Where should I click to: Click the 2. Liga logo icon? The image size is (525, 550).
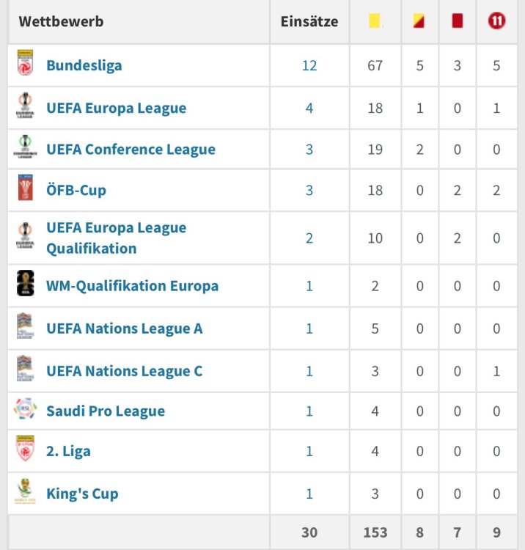pyautogui.click(x=25, y=450)
